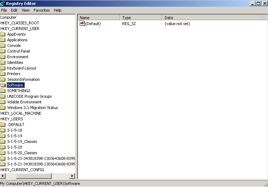The image size is (268, 187).
Task: Click the S-1-5-18 folder icon
Action: (3, 130)
